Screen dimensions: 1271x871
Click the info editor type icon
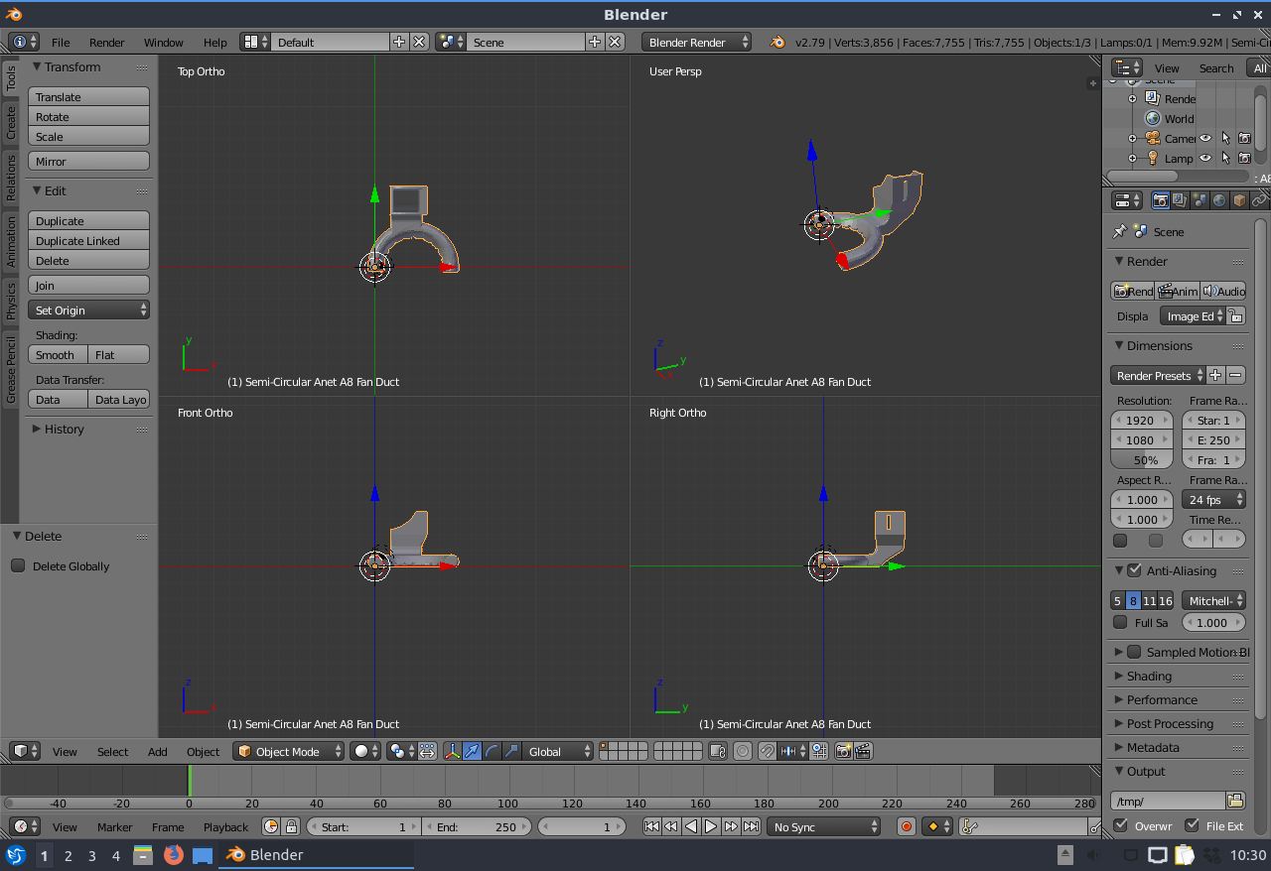coord(25,42)
